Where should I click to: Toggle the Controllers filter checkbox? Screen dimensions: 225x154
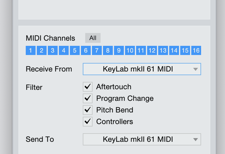coord(88,122)
